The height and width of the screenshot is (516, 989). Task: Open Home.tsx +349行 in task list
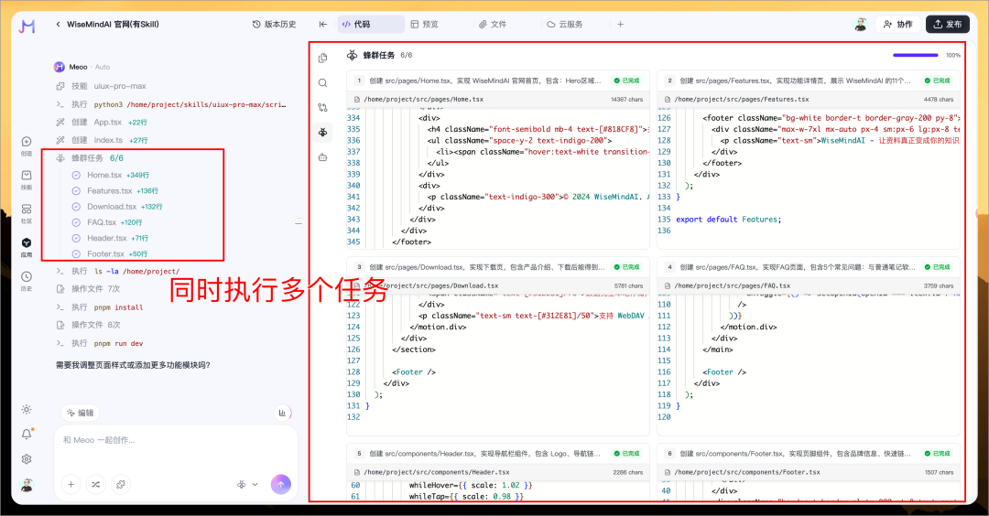[111, 175]
